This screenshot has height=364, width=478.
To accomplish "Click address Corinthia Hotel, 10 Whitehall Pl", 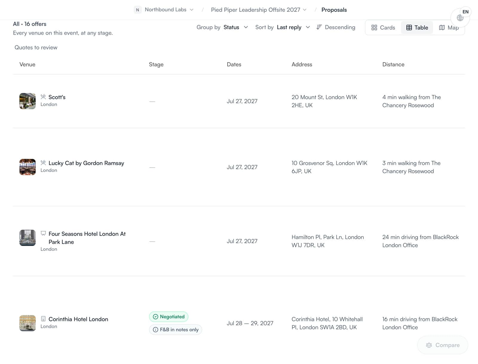I will tap(327, 323).
